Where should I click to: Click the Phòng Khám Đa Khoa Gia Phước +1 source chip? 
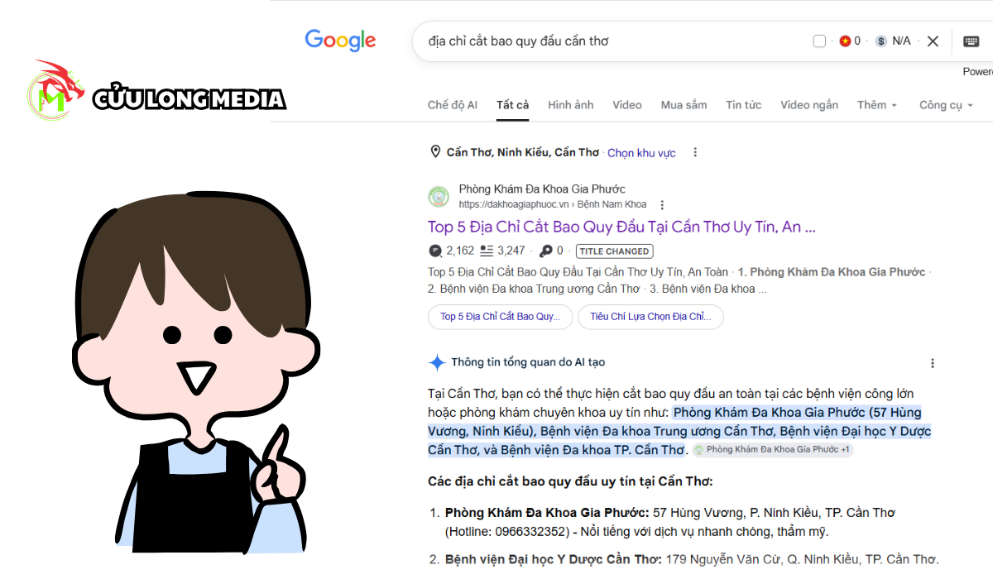pyautogui.click(x=773, y=450)
